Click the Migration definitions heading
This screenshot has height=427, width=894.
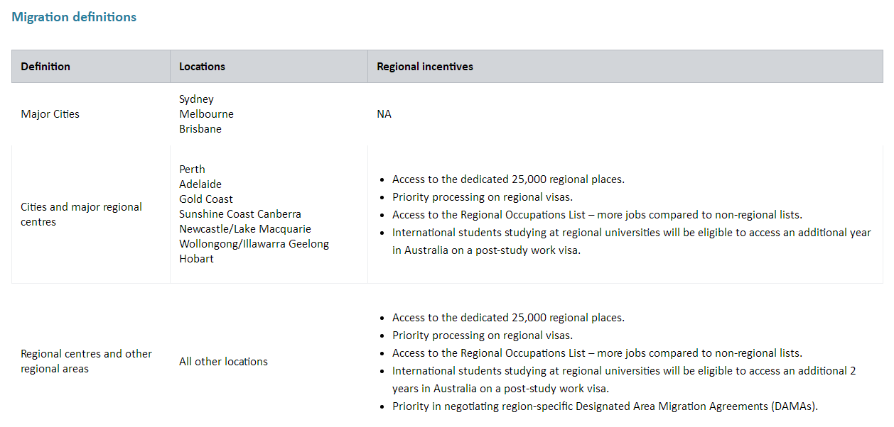[x=74, y=17]
